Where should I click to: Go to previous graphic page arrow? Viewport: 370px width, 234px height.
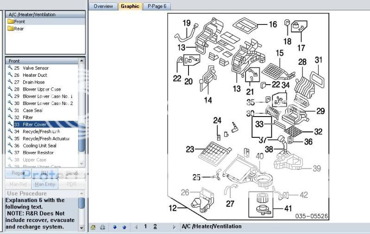point(136,227)
